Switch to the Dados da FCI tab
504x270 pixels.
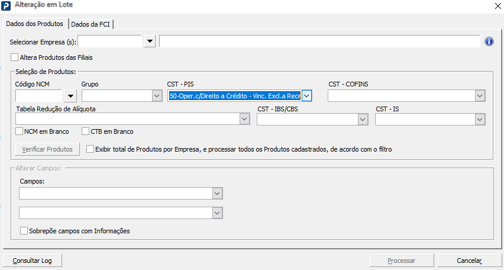pyautogui.click(x=91, y=24)
